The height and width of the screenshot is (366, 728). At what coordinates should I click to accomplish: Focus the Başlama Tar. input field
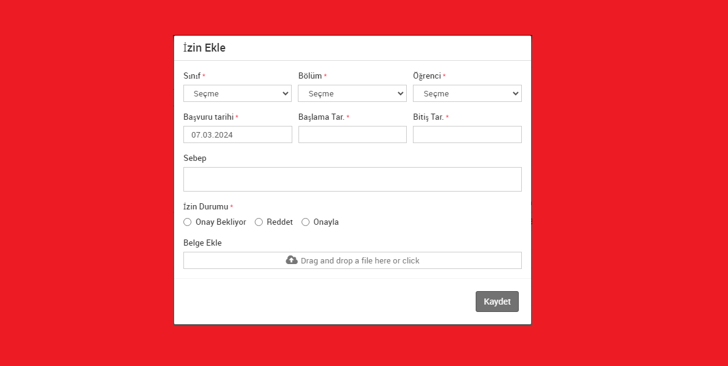point(352,134)
